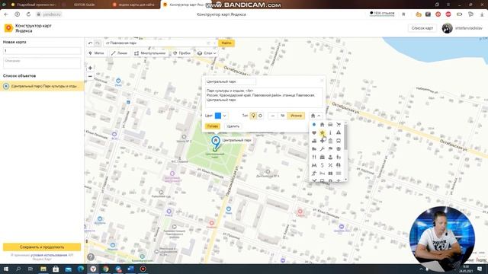Screen dimensions: 488x274
Task: Choose the fork and knife icon in picker
Action: click(313, 157)
